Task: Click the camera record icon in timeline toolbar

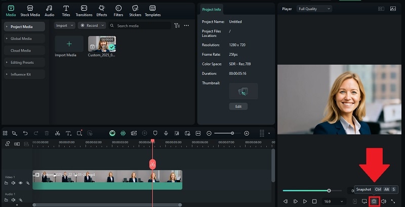Action: pos(134,133)
